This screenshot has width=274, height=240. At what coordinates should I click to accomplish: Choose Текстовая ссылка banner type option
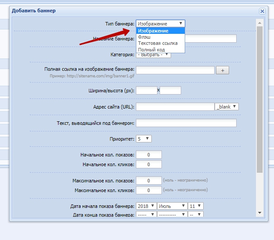(x=157, y=44)
